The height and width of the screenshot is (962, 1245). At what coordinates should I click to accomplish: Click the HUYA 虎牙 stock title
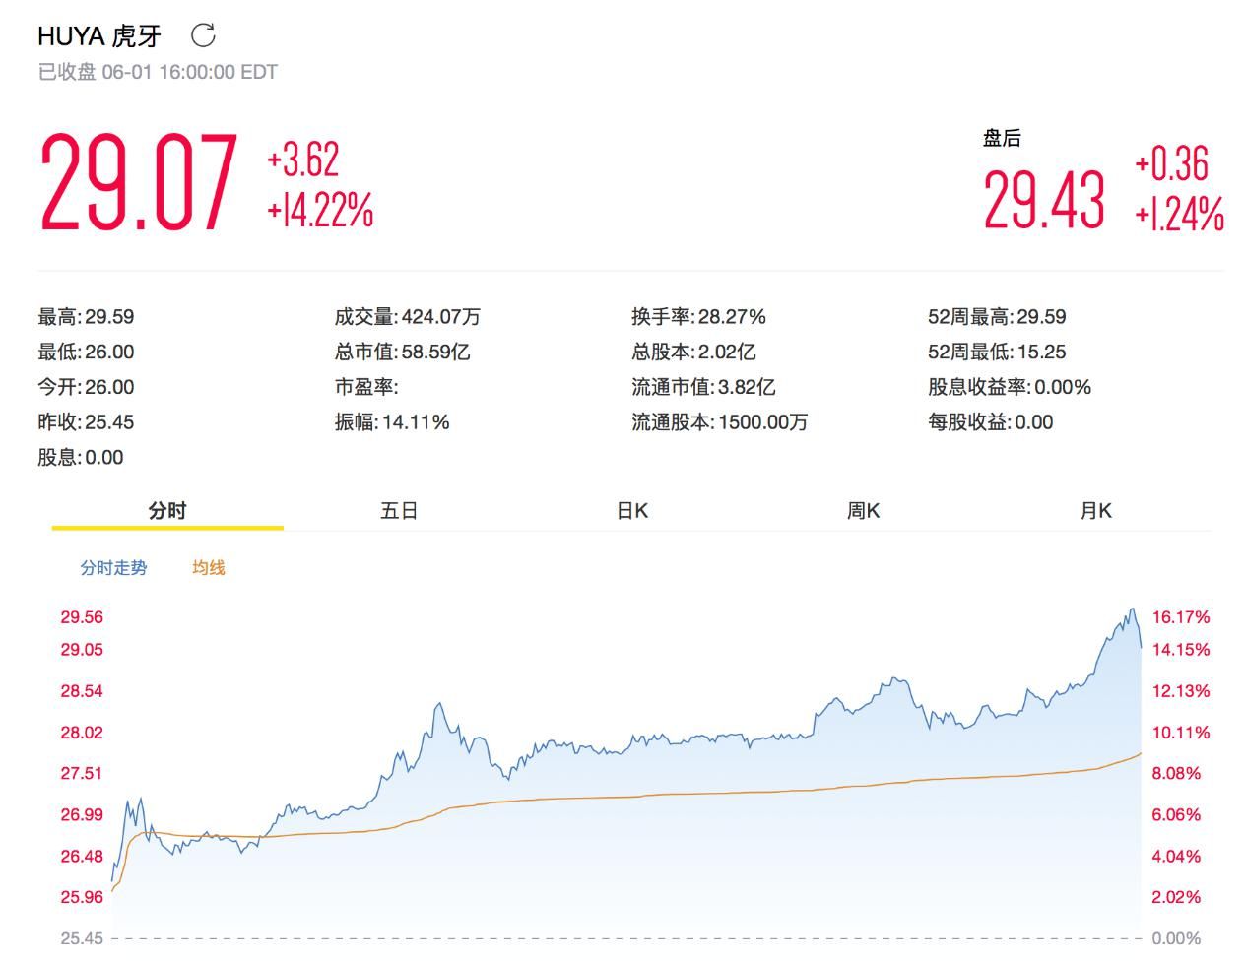(x=99, y=36)
